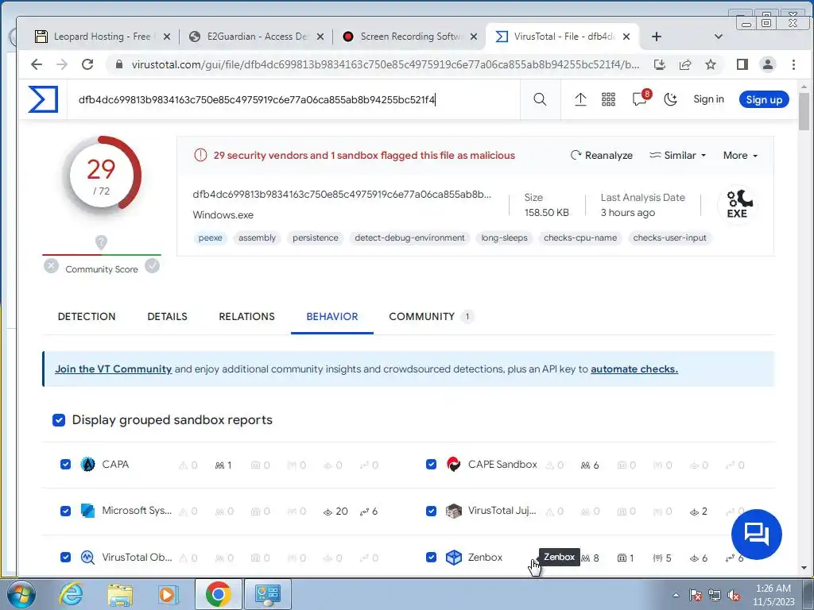814x610 pixels.
Task: Click the community score downvote X icon
Action: (51, 266)
